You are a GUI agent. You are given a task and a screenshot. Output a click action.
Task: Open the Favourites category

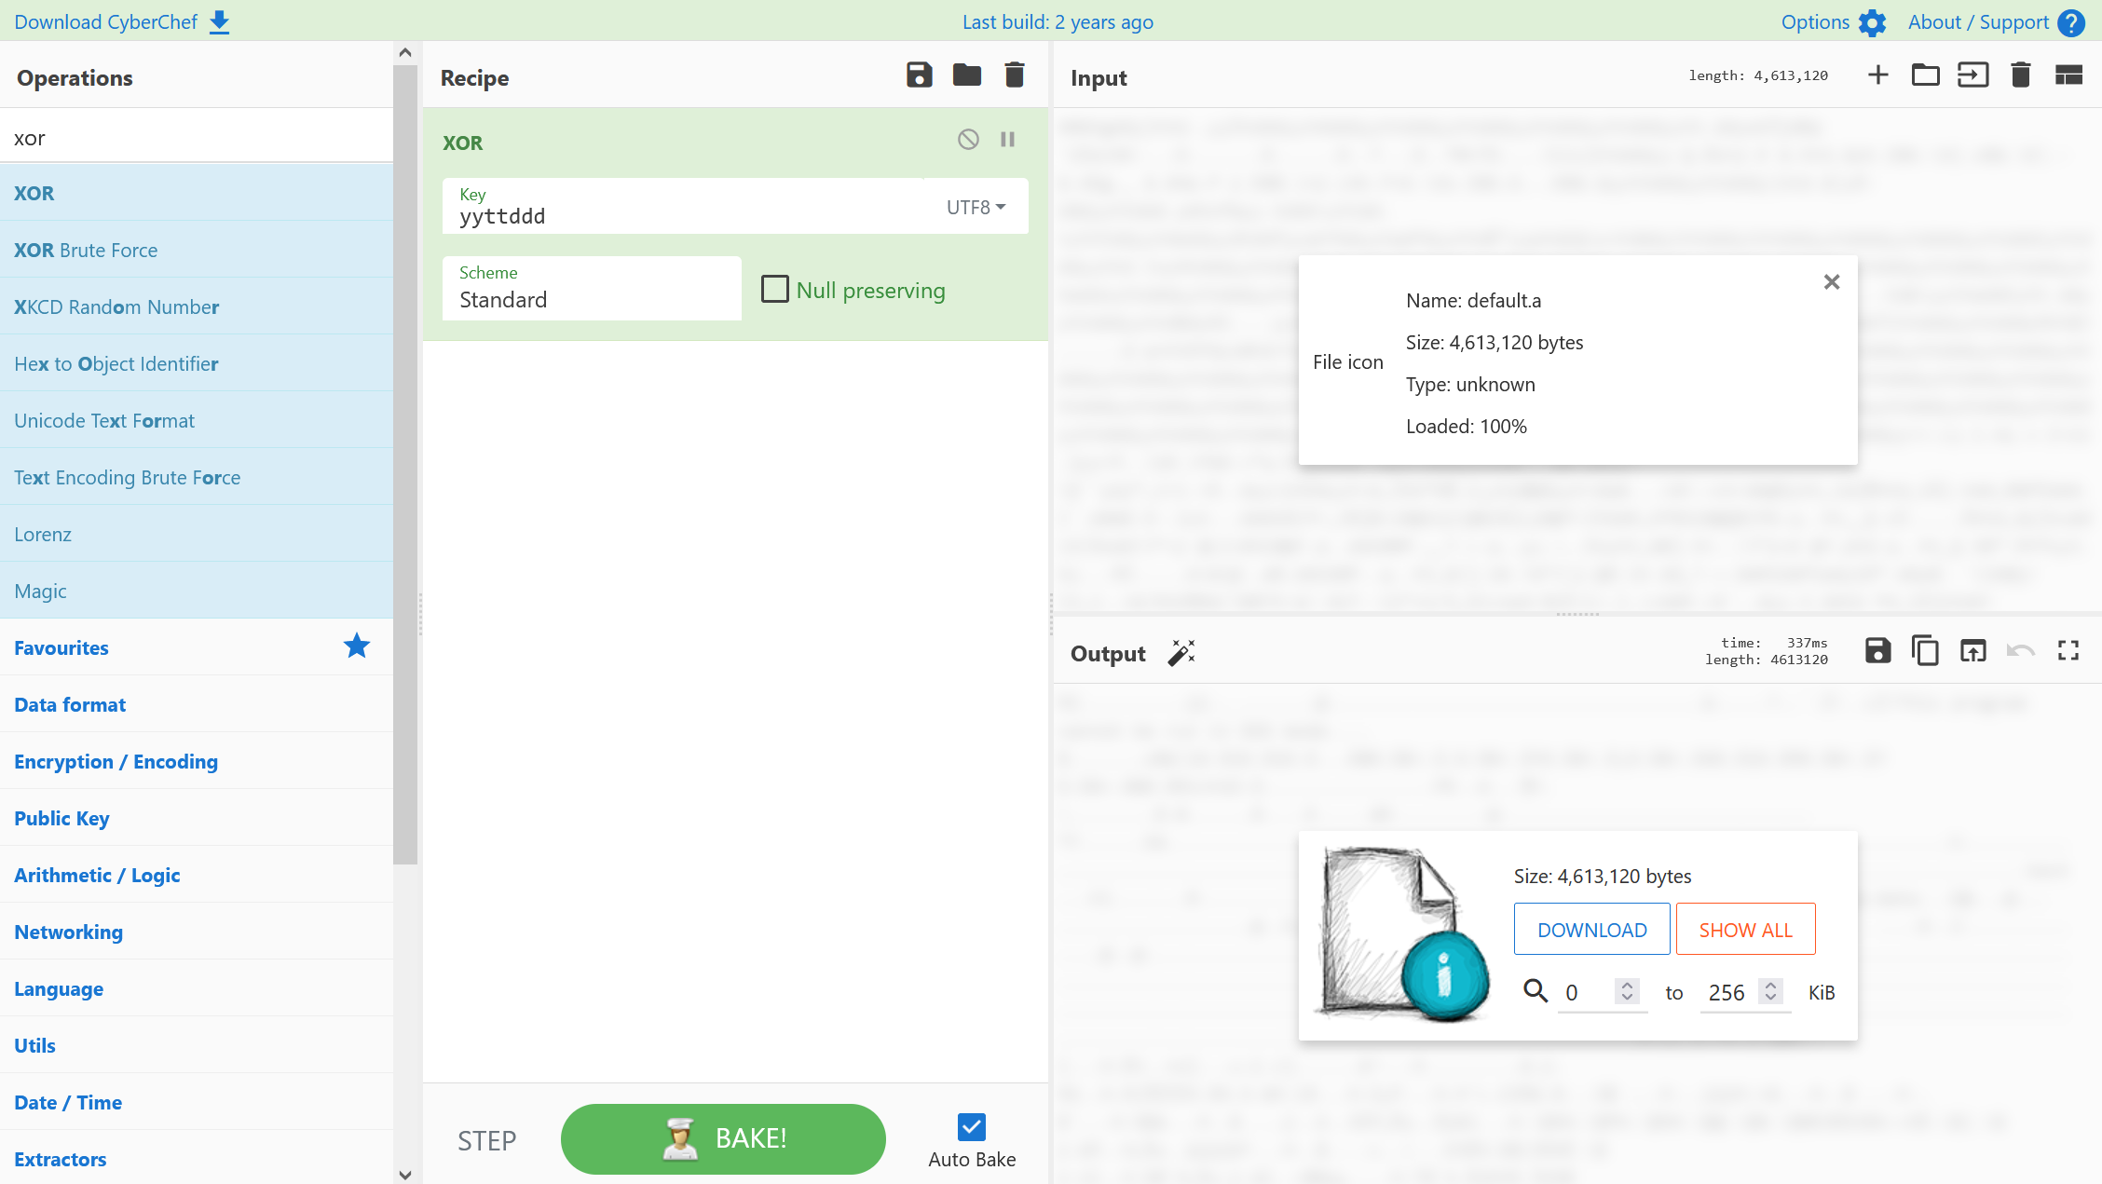click(61, 647)
